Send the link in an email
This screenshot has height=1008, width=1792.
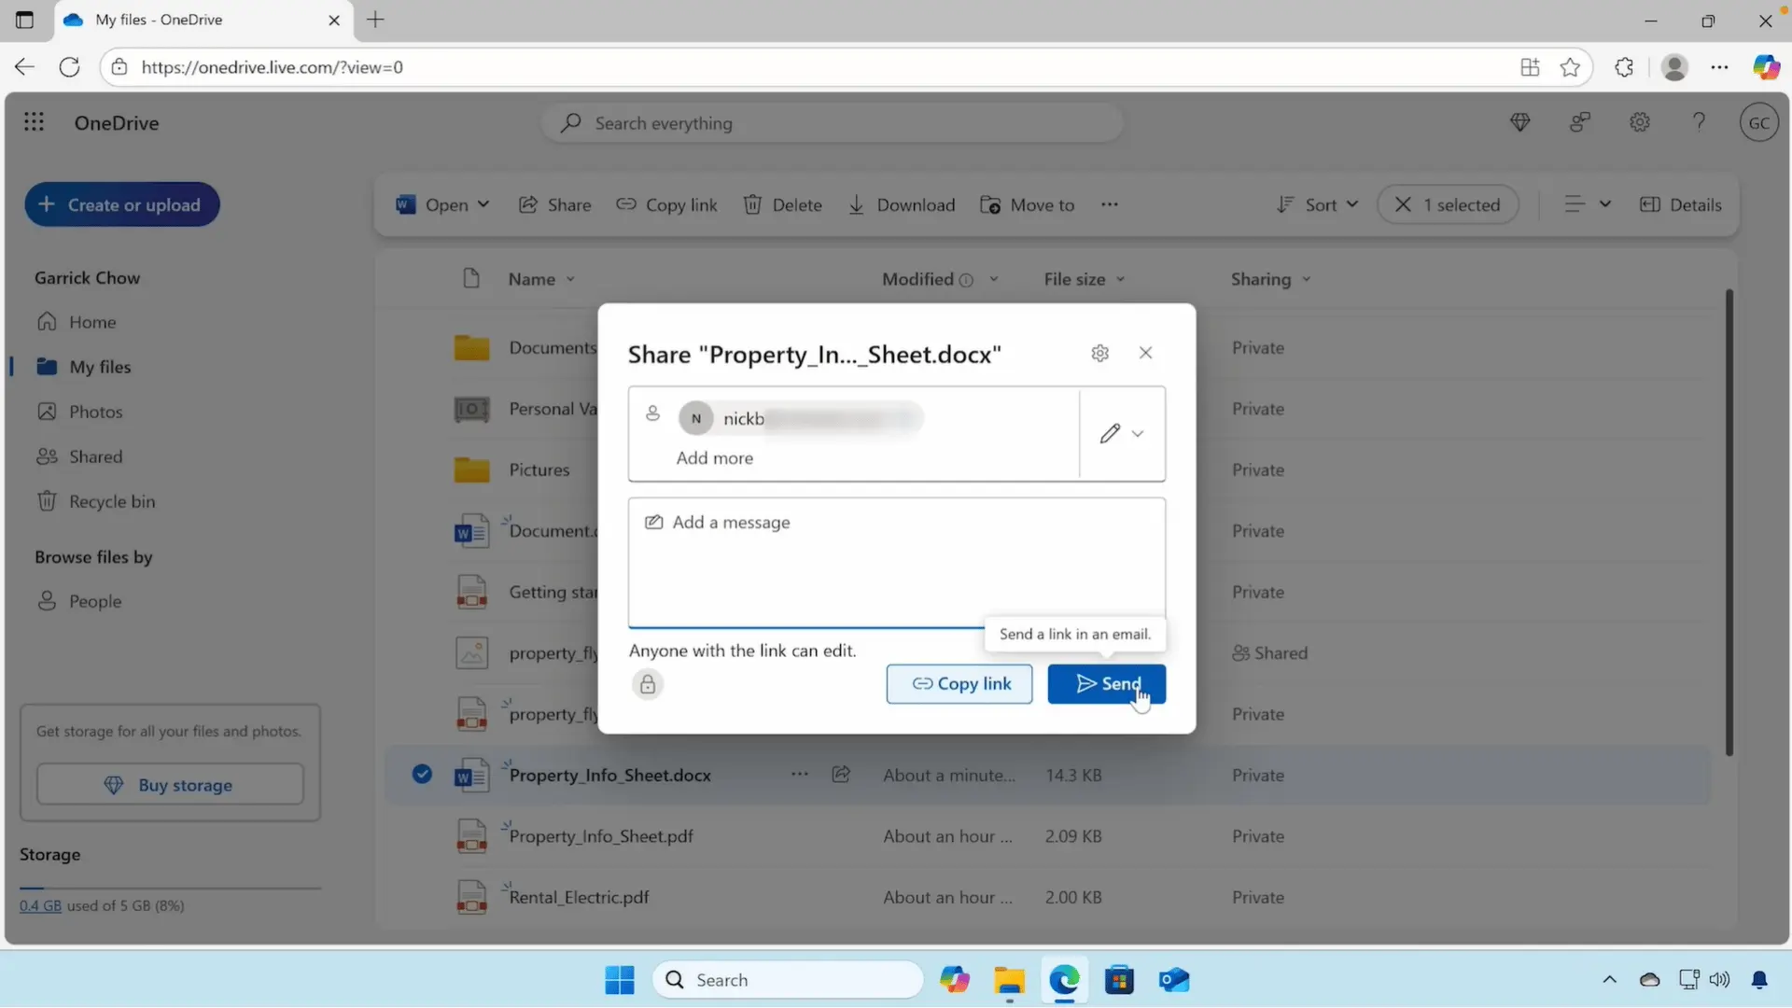pos(1106,684)
